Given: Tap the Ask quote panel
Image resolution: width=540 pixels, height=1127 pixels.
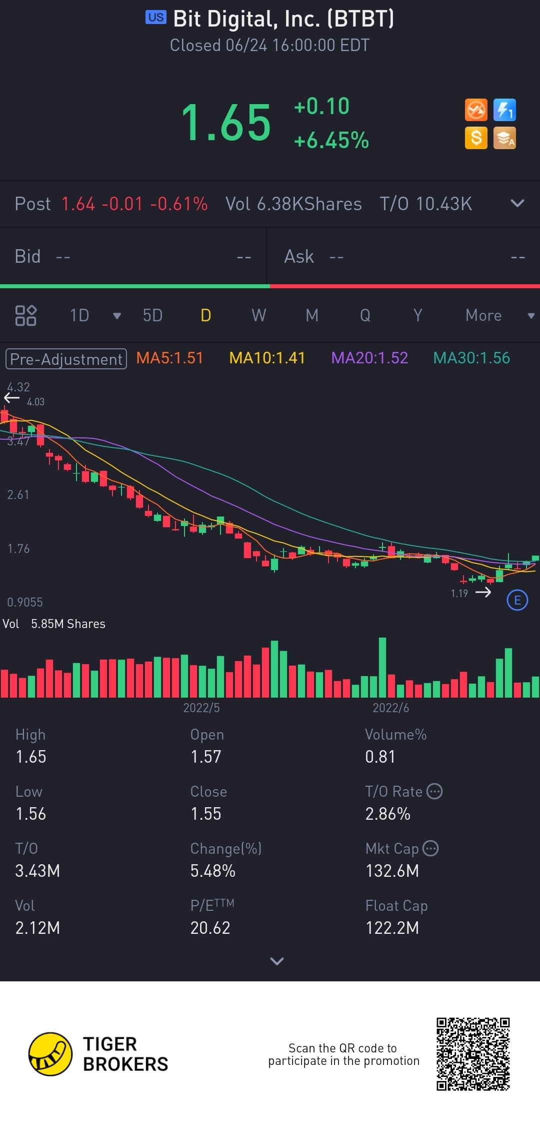Looking at the screenshot, I should pos(403,257).
